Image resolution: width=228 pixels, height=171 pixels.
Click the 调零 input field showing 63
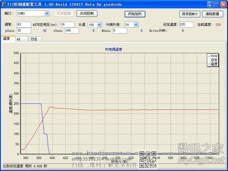pos(23,25)
